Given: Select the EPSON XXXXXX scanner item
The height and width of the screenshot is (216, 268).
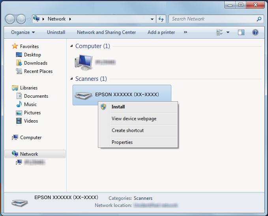Looking at the screenshot, I should [x=122, y=95].
